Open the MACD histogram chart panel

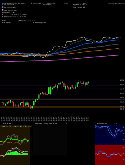15,155
